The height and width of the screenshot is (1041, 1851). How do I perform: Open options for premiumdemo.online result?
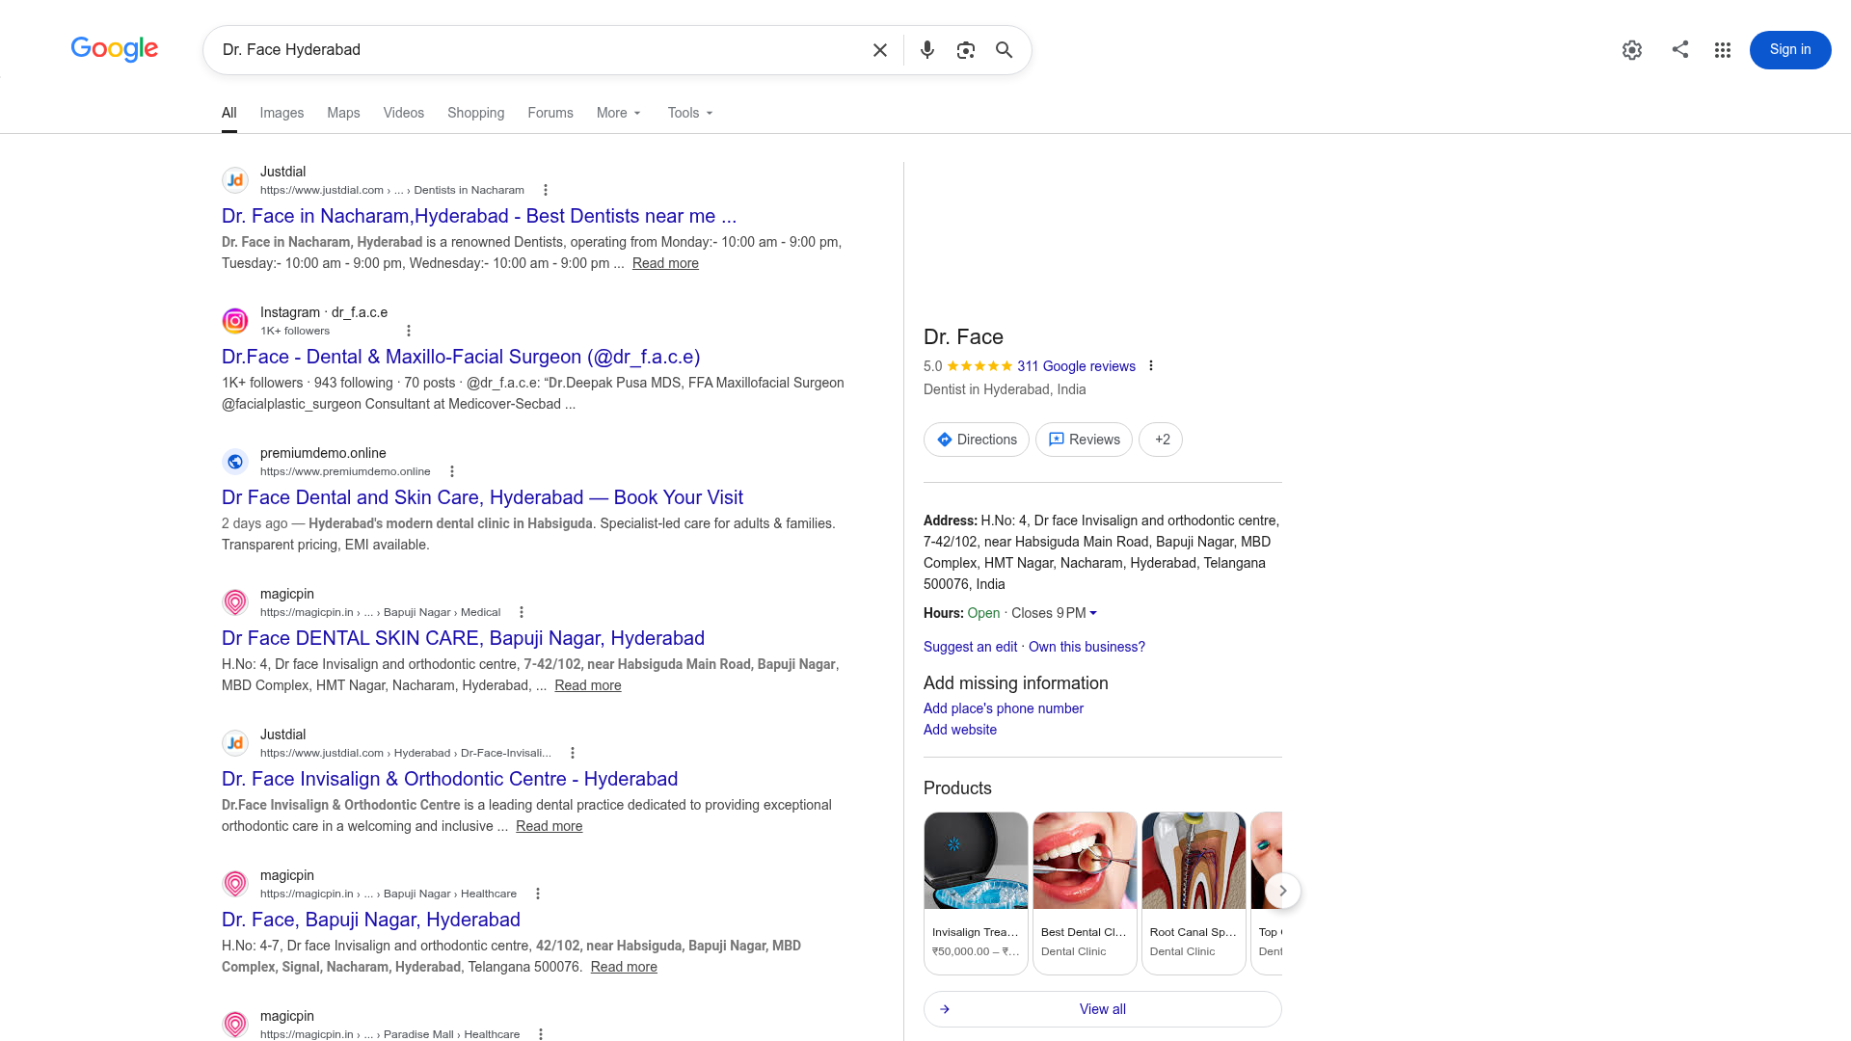click(x=452, y=471)
